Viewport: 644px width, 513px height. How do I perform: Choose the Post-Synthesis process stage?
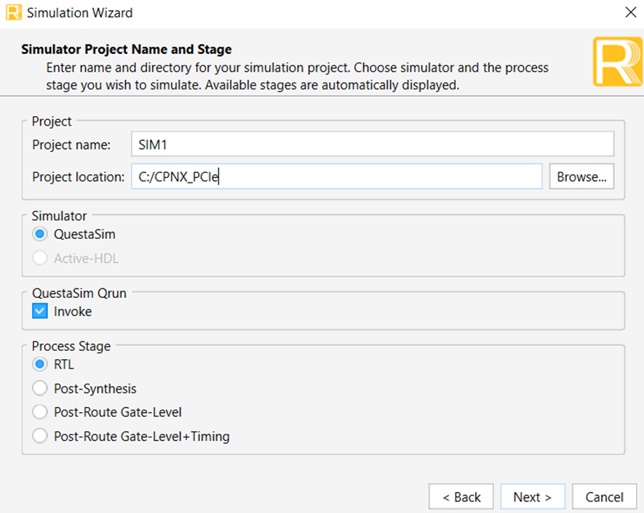coord(41,389)
